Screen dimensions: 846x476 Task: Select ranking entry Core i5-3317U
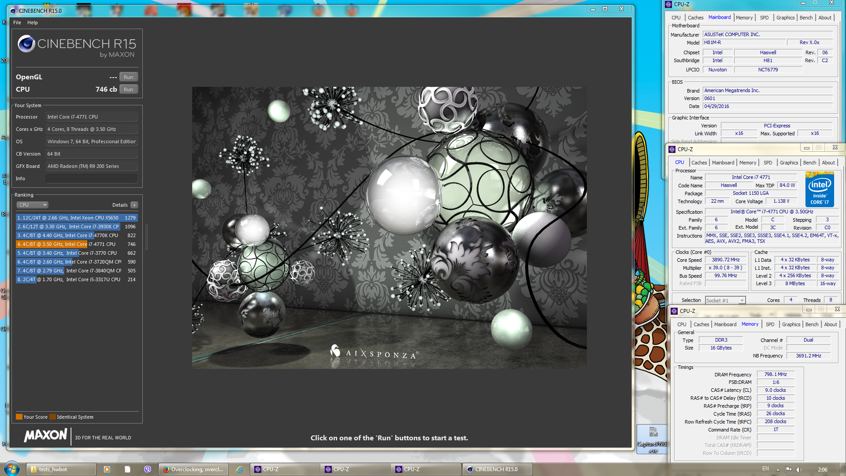[x=77, y=279]
